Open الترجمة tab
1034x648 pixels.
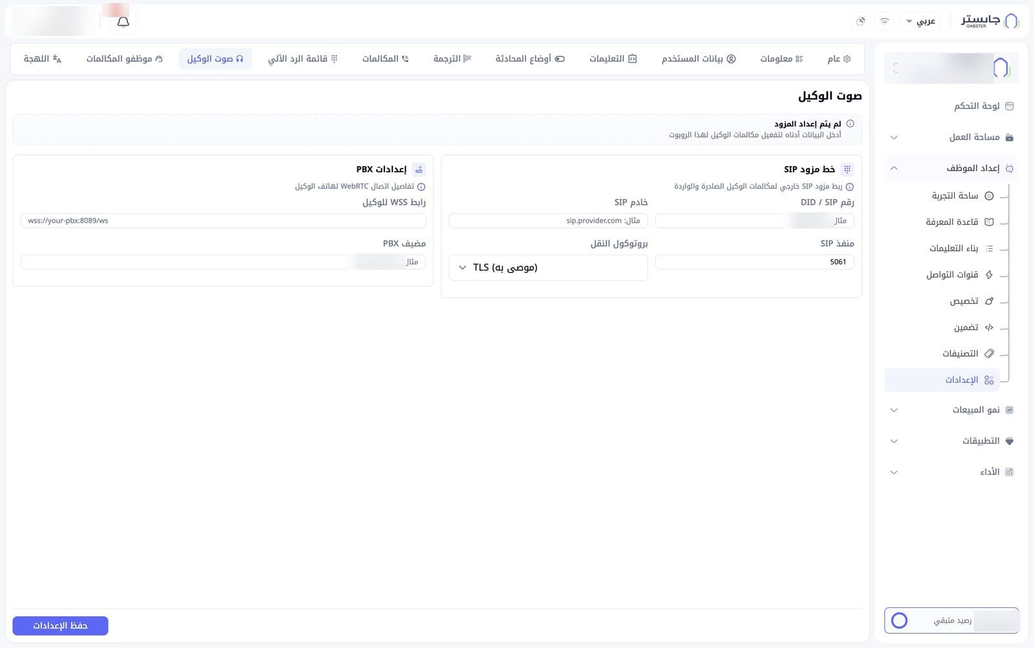tap(452, 59)
